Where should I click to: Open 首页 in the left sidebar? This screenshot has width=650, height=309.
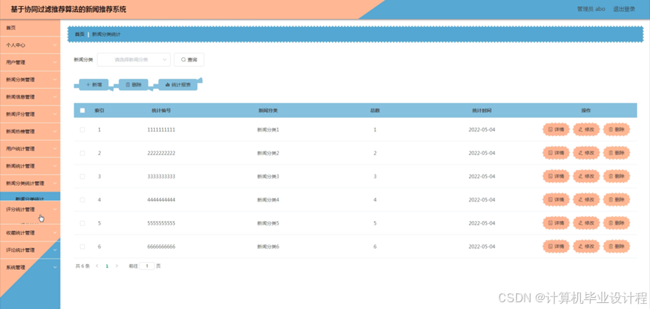[30, 28]
